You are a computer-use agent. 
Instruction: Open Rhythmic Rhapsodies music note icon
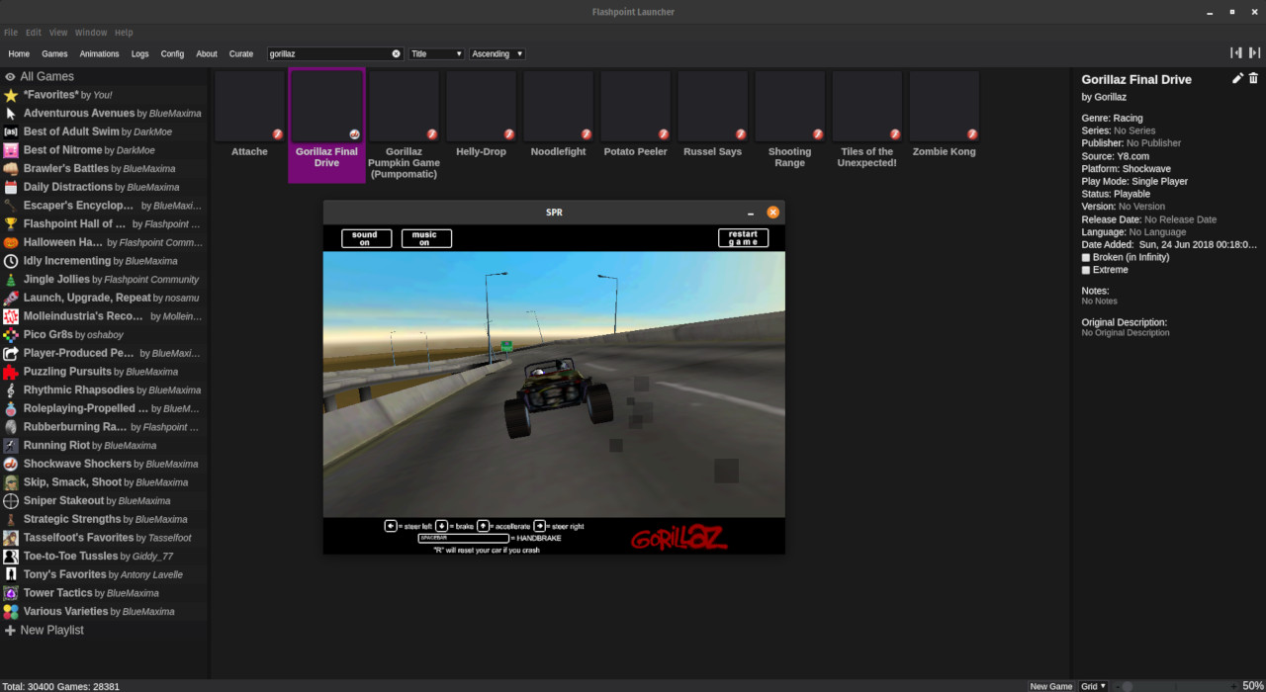[x=10, y=389]
